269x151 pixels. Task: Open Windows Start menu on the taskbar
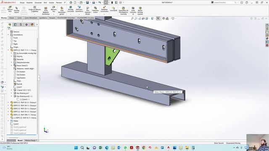tap(76, 148)
